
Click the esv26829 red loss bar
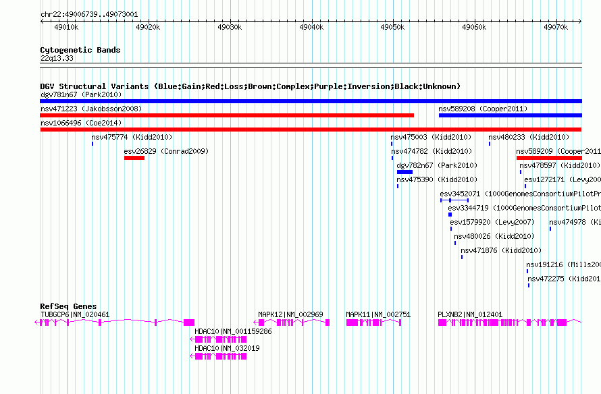pyautogui.click(x=134, y=158)
